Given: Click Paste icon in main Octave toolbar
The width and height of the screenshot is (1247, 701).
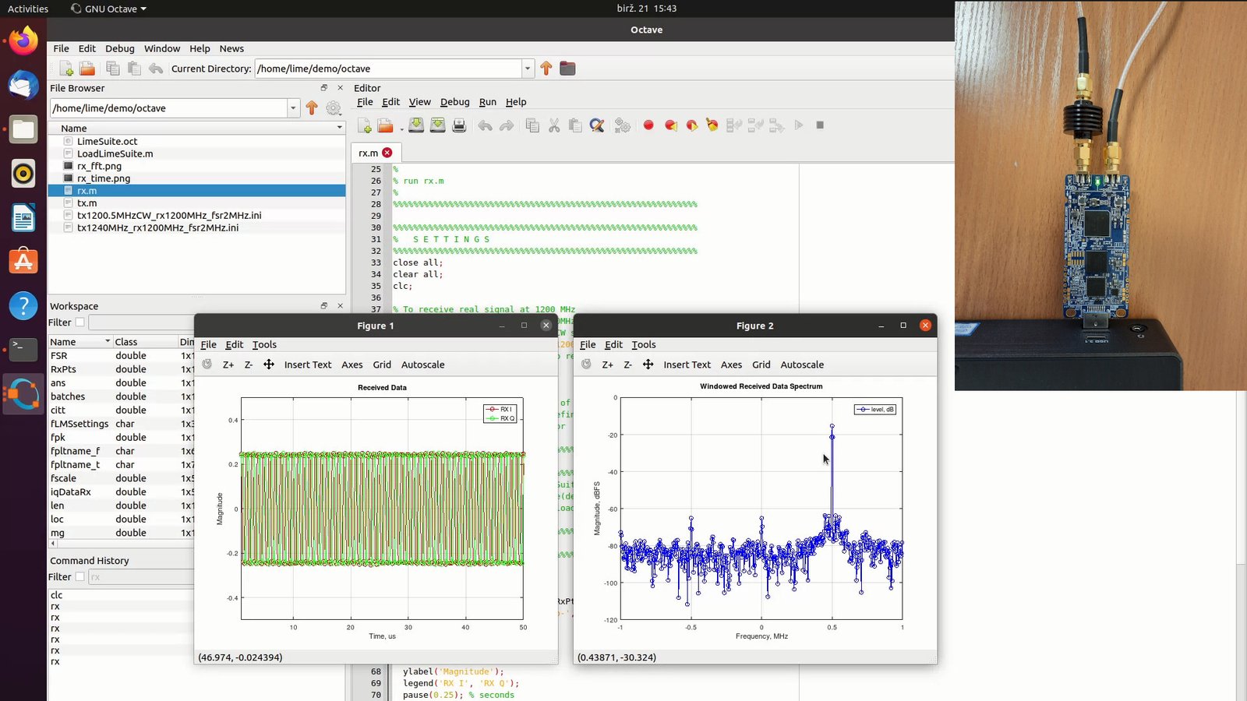Looking at the screenshot, I should click(x=134, y=69).
